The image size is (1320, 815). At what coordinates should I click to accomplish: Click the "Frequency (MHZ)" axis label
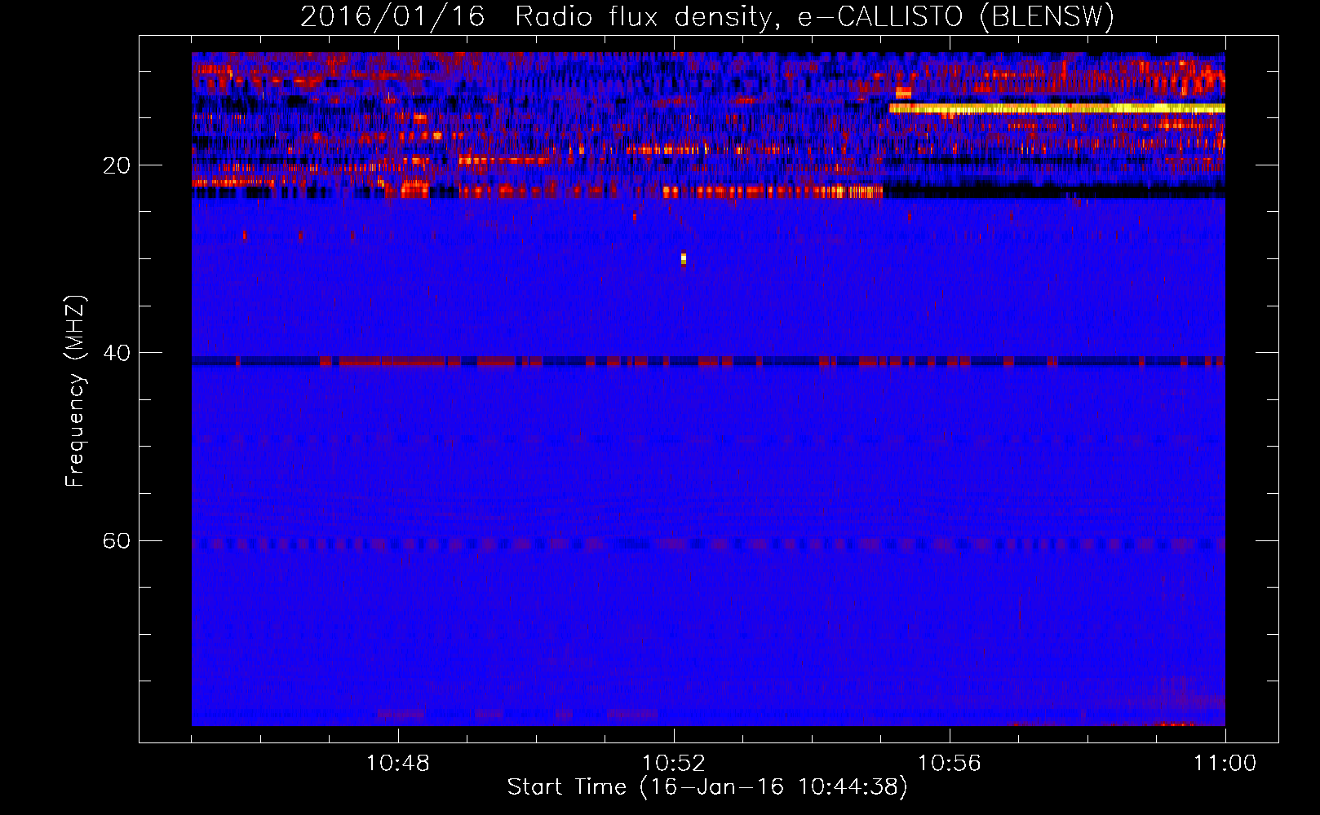[x=75, y=391]
